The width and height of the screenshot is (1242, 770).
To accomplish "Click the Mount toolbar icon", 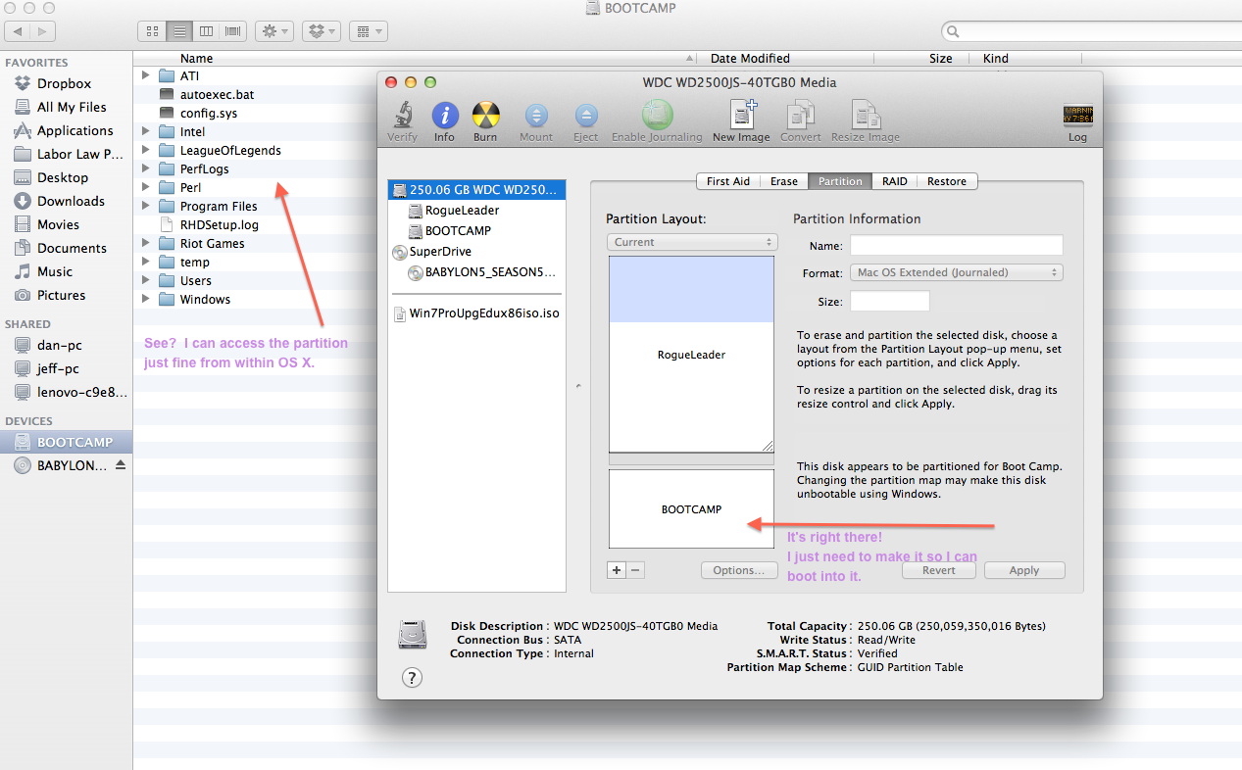I will pyautogui.click(x=536, y=116).
